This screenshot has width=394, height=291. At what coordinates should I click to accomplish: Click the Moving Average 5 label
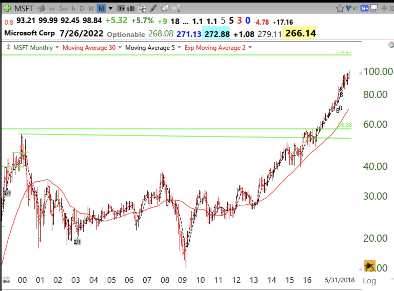(x=150, y=47)
